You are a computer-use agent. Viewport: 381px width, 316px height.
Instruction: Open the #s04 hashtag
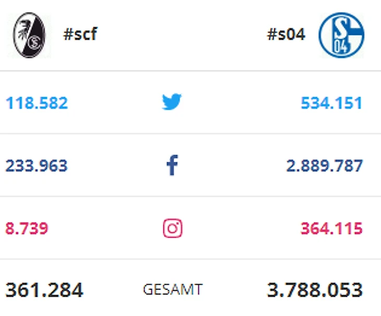pyautogui.click(x=285, y=35)
